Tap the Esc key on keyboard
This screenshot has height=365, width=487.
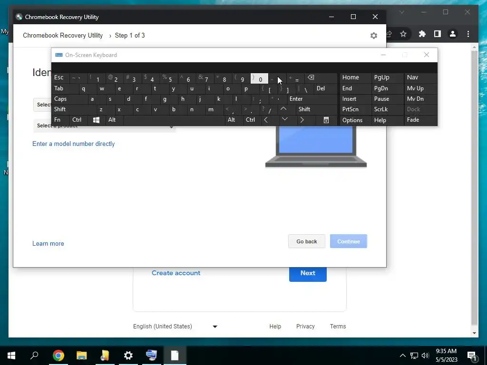point(60,78)
